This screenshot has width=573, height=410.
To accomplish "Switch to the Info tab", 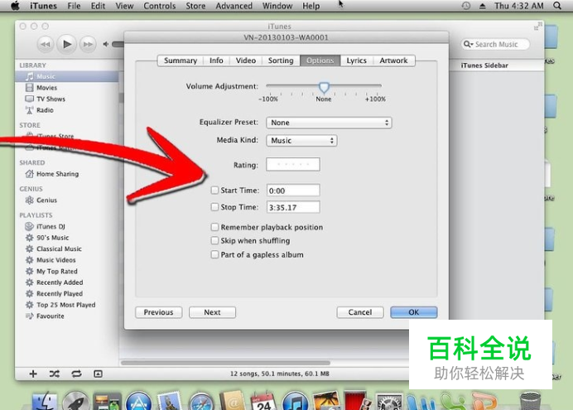I will coord(216,60).
